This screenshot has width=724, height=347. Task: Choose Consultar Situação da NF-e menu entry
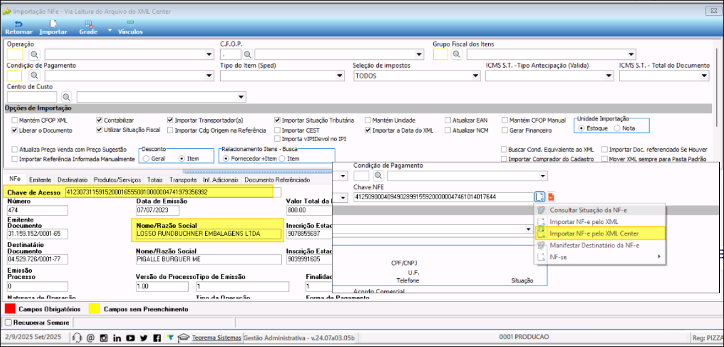coord(600,210)
